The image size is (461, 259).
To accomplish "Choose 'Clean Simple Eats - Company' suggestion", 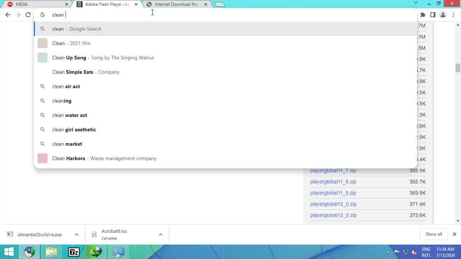I will click(x=225, y=72).
